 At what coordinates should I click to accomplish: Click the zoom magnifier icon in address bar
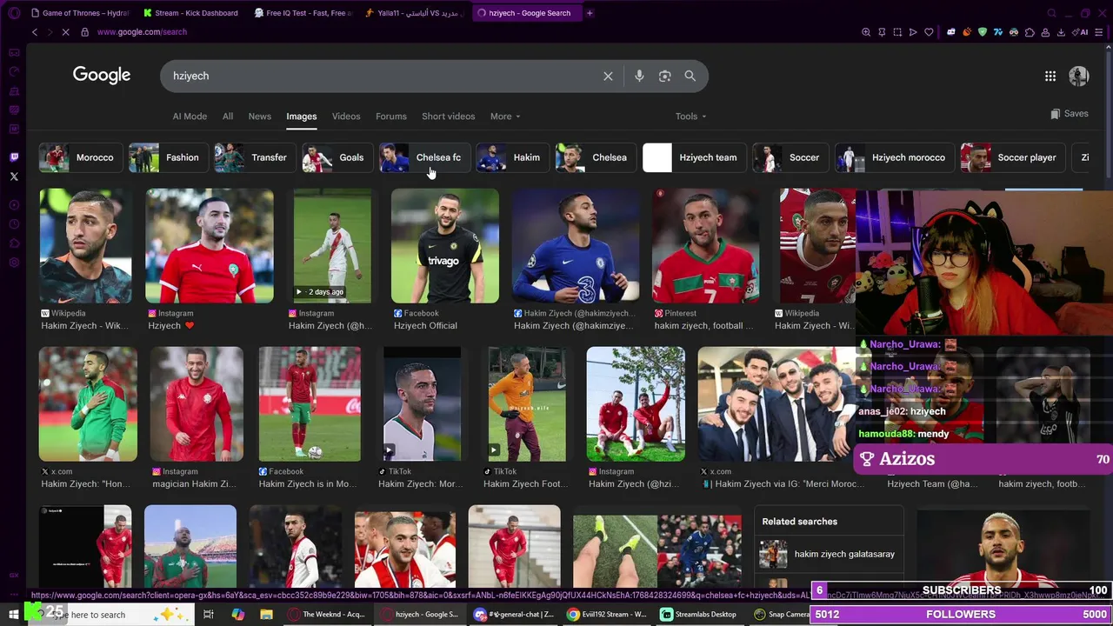tap(866, 32)
